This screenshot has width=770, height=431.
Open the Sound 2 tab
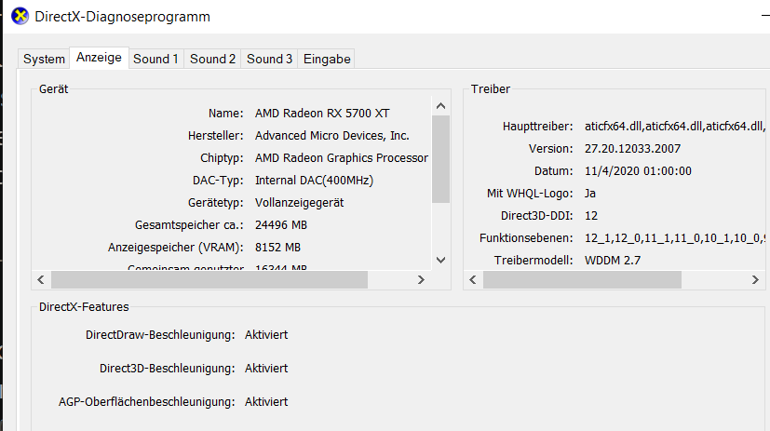coord(212,59)
